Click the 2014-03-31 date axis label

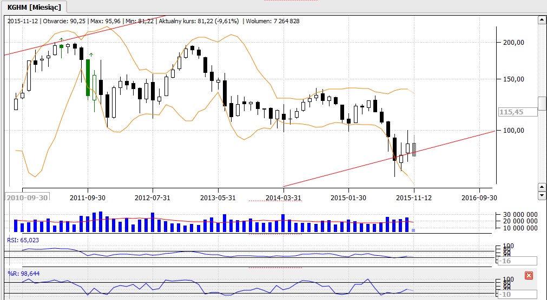[284, 197]
